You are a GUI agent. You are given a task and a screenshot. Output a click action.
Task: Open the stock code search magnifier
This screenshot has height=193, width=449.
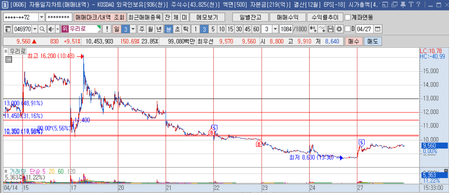[42, 29]
